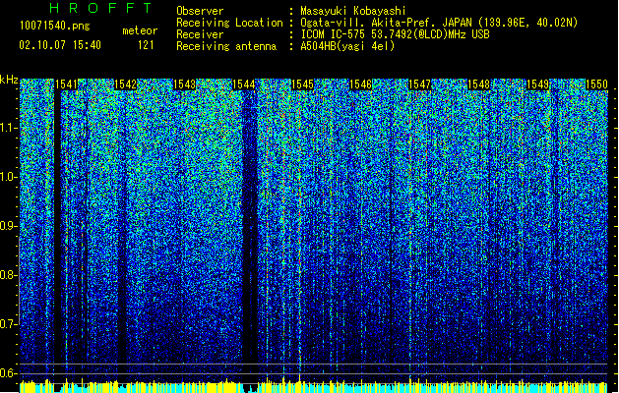619x393 pixels.
Task: Click the 1543 time marker
Action: pyautogui.click(x=184, y=84)
